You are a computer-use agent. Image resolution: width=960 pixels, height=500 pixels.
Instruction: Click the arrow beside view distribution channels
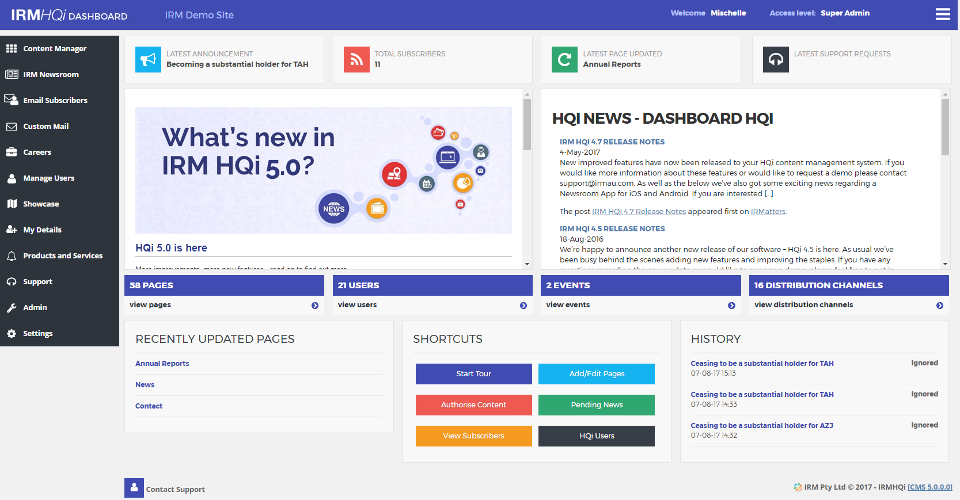click(x=940, y=306)
